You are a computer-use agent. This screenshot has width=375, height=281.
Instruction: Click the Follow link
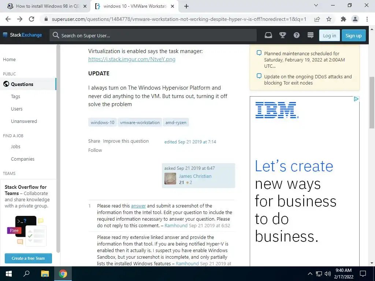pos(95,150)
